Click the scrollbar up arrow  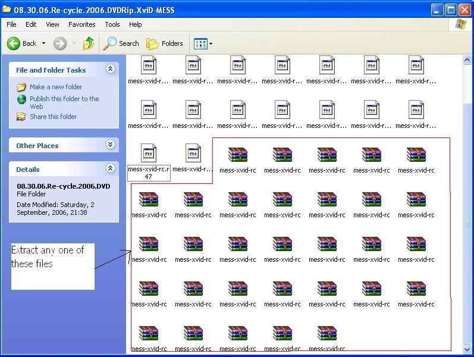pyautogui.click(x=467, y=60)
